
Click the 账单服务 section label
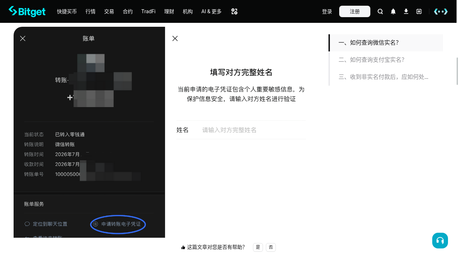pyautogui.click(x=34, y=204)
